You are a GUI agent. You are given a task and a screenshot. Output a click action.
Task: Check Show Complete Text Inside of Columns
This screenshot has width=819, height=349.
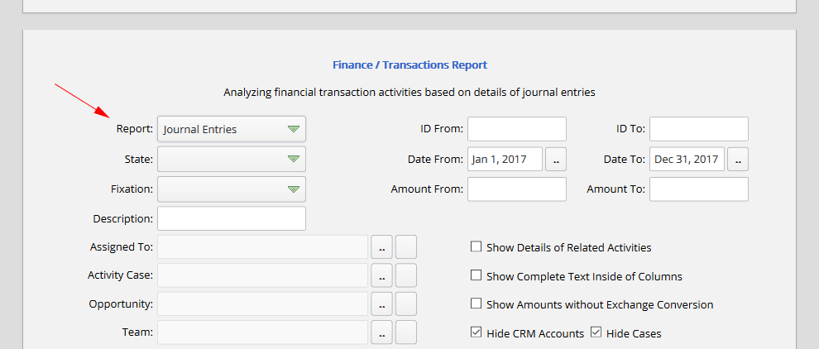coord(476,275)
